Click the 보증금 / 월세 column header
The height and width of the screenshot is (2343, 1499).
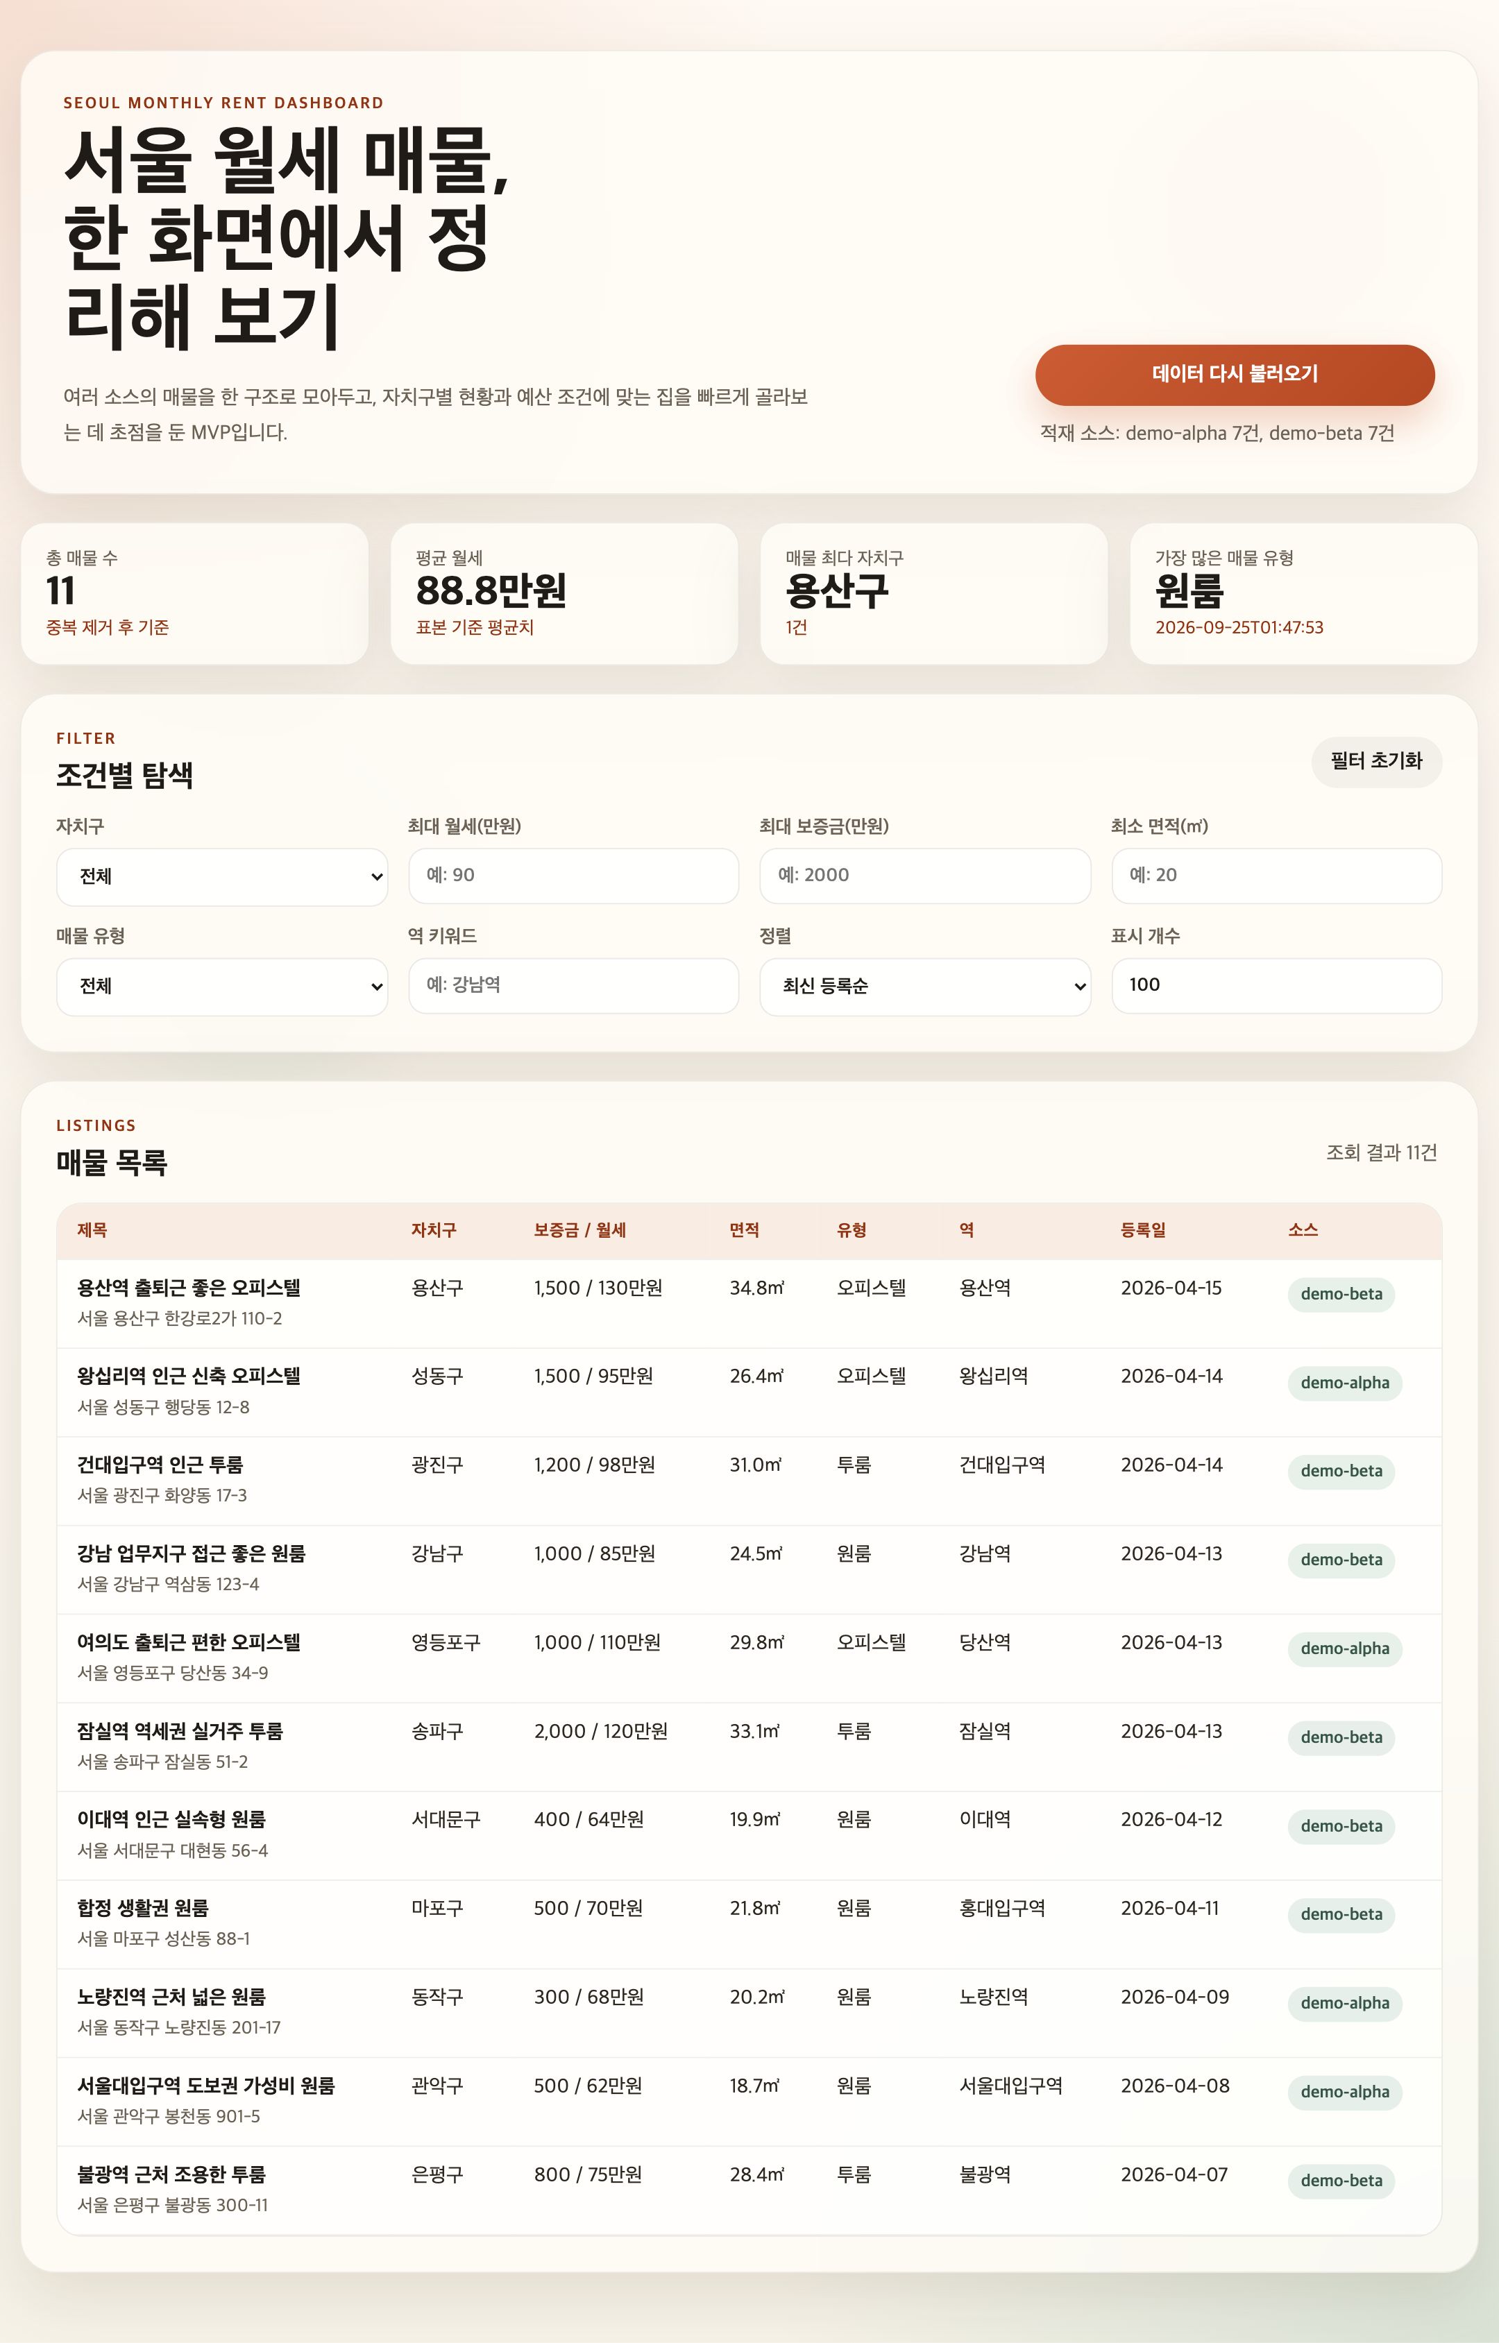point(580,1230)
